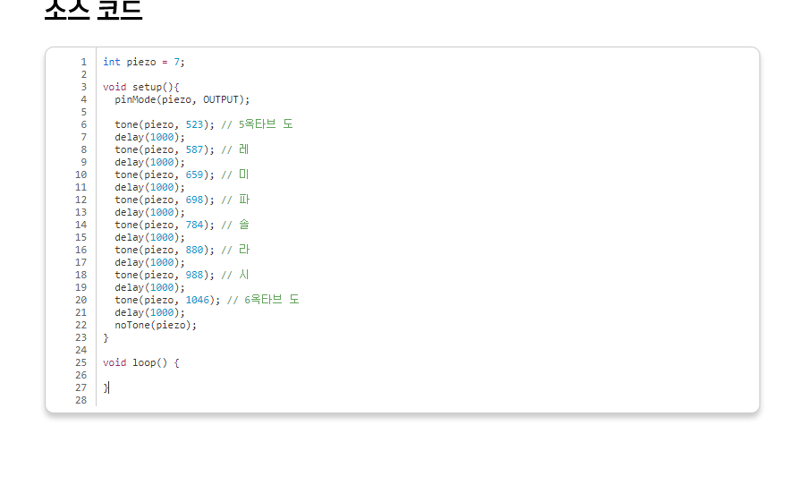Click the tone(piezo, 880) call
This screenshot has width=805, height=502.
(164, 250)
